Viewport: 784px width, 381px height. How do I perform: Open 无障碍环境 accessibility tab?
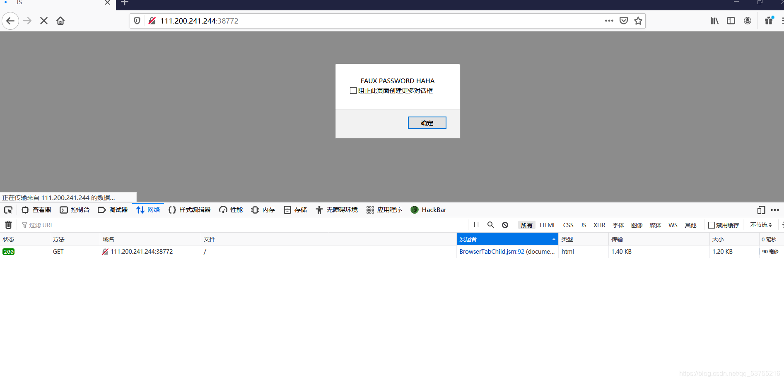(337, 210)
